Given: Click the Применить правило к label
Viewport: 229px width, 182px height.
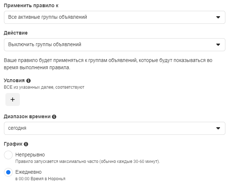Looking at the screenshot, I should pos(31,5).
